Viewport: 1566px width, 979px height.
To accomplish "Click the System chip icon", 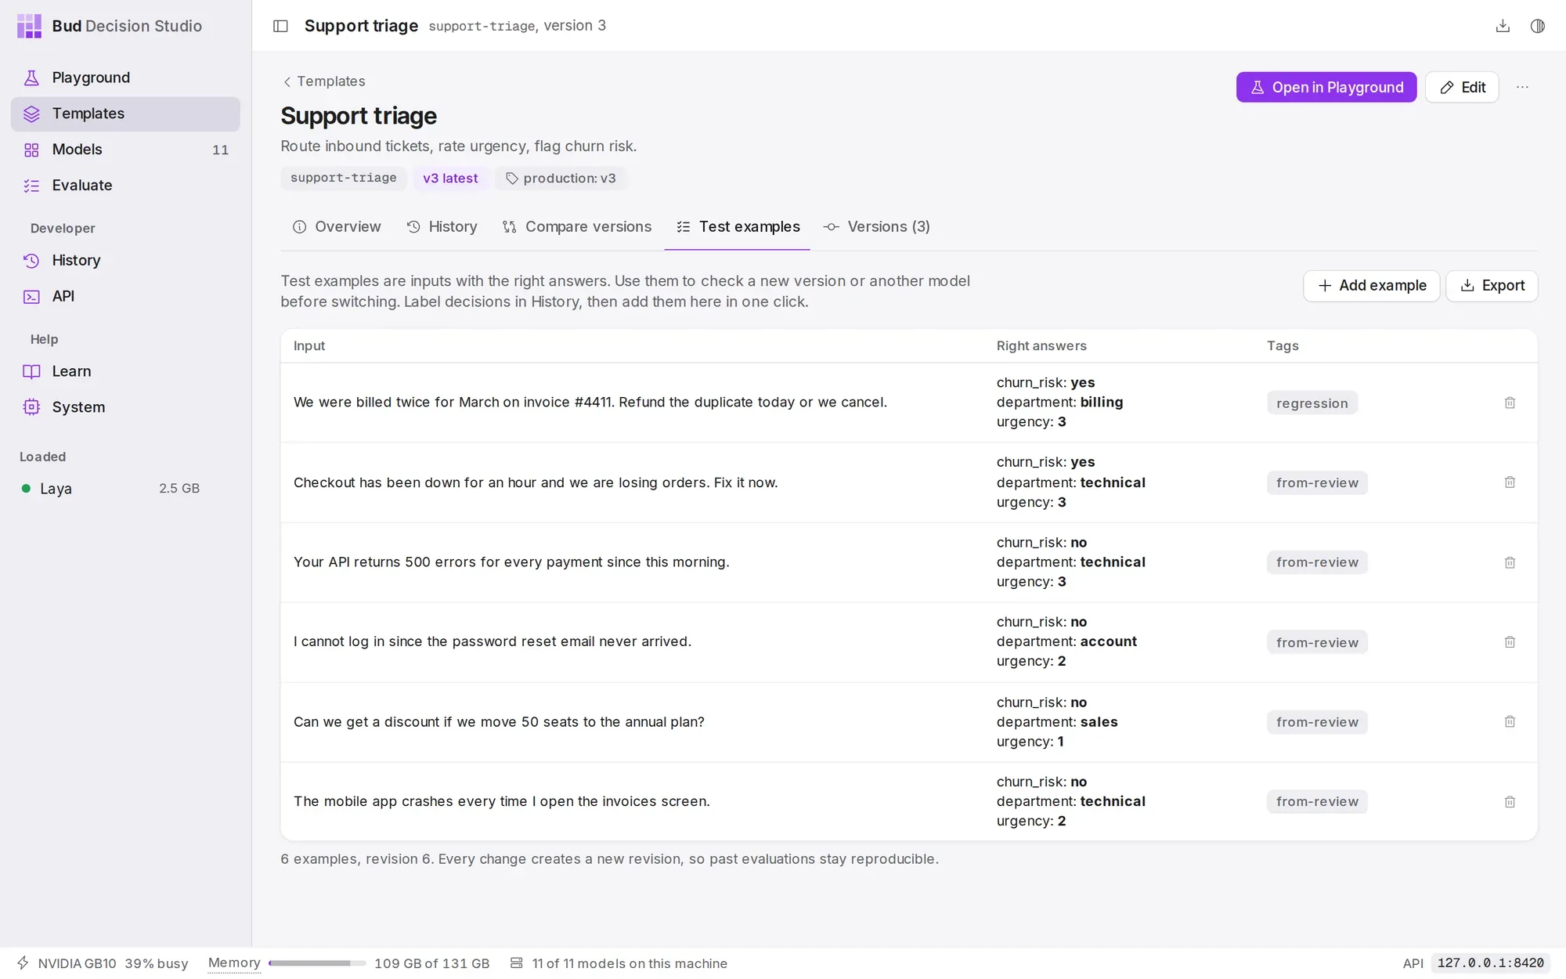I will pyautogui.click(x=31, y=408).
